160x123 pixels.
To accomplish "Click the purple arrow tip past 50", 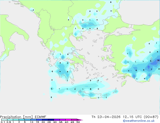I will tap(80, 120).
